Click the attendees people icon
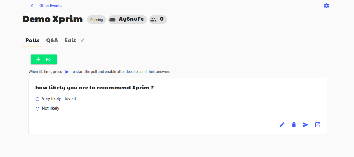 click(x=153, y=19)
